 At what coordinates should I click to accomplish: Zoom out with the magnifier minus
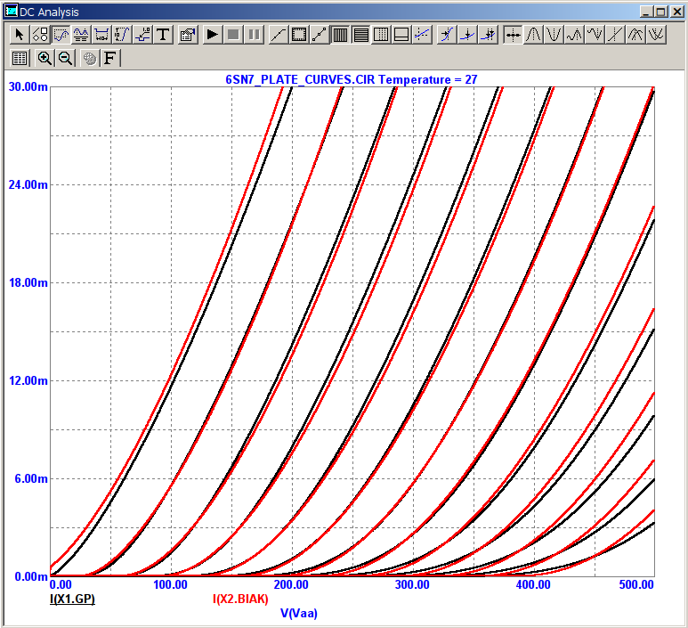coord(65,58)
